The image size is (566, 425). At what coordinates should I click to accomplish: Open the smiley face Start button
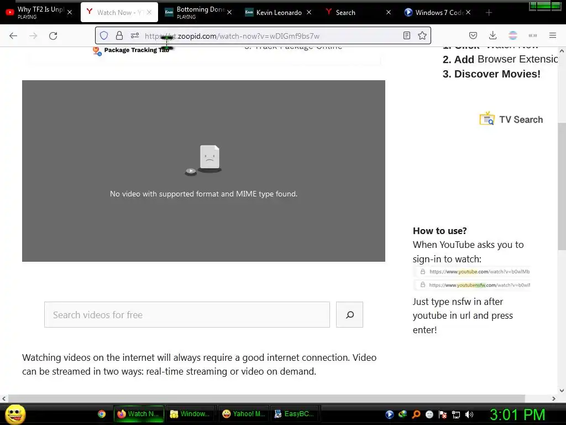[15, 414]
